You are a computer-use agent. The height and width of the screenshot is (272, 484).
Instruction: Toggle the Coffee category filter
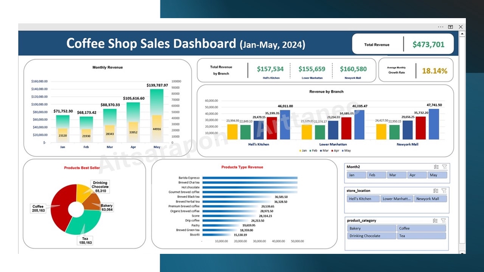point(421,228)
